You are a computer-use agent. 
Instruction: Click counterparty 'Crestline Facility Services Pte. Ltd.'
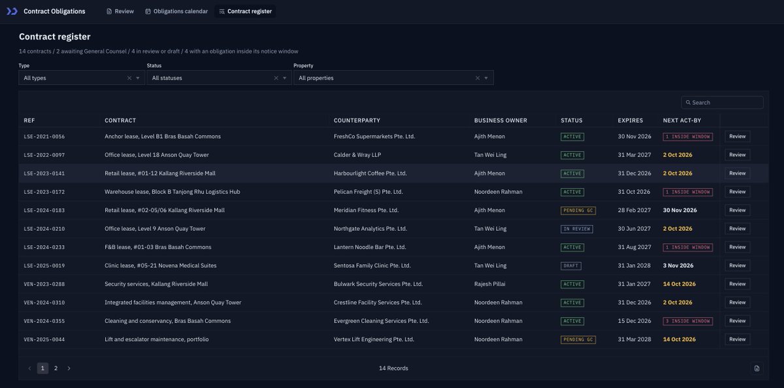coord(378,303)
